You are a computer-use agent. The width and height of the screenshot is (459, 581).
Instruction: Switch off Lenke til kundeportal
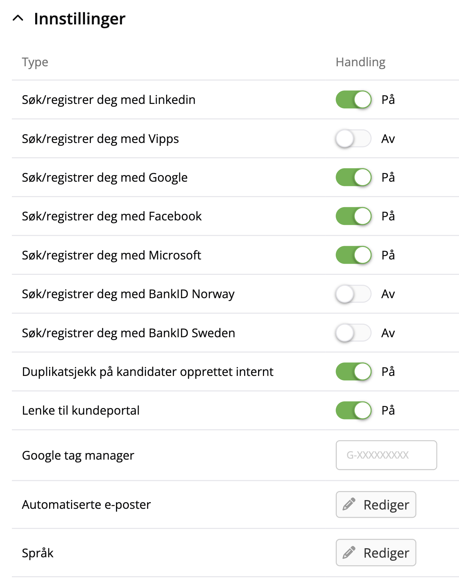coord(353,410)
